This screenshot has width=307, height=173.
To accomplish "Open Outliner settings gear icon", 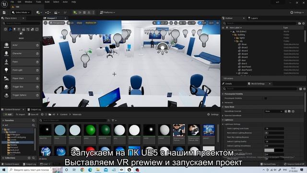I will [x=304, y=24].
